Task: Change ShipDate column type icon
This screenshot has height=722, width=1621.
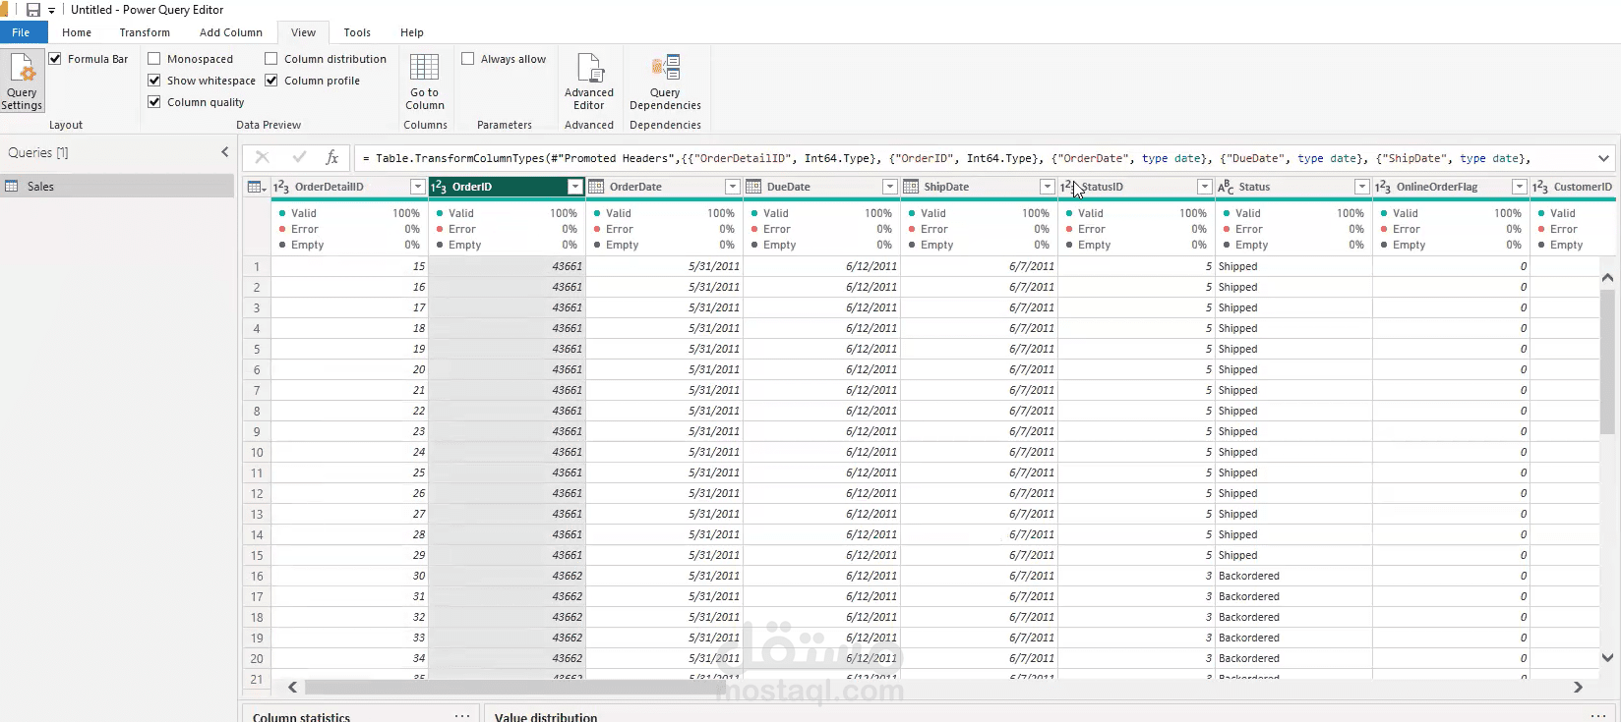Action: [911, 187]
